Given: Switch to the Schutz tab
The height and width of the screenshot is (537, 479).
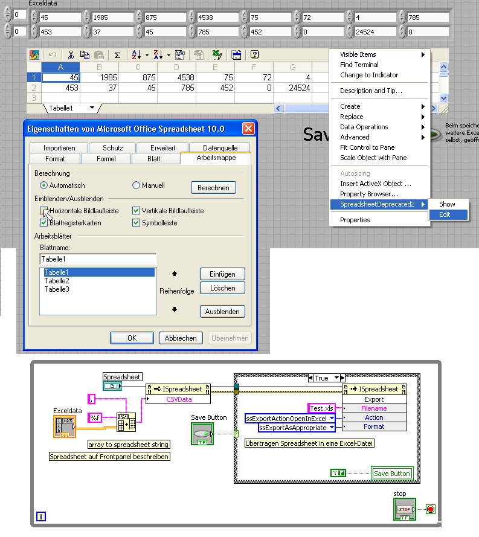Looking at the screenshot, I should 112,148.
